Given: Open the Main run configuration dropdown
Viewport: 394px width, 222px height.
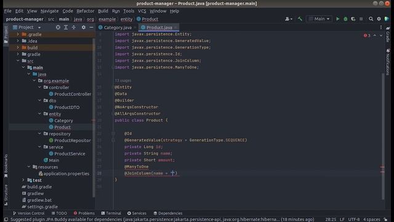Looking at the screenshot, I should click(319, 19).
